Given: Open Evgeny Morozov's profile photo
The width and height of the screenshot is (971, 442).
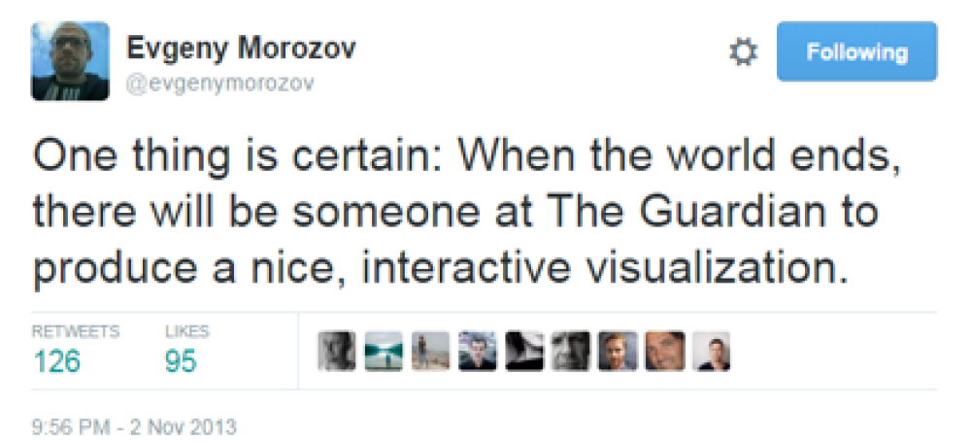Looking at the screenshot, I should pyautogui.click(x=70, y=62).
